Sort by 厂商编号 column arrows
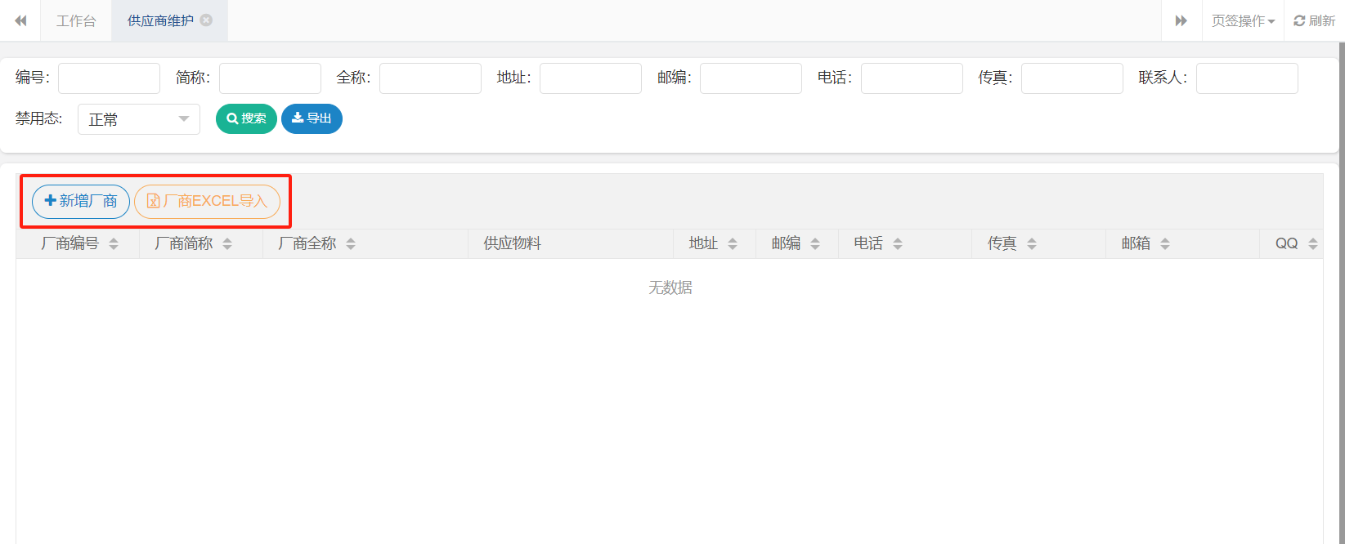The image size is (1345, 544). pos(114,243)
